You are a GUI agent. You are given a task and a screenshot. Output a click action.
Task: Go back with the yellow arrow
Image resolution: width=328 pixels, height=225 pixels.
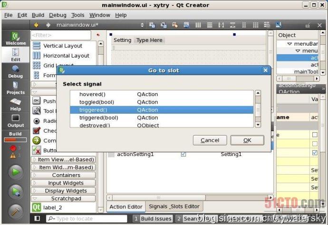36,25
